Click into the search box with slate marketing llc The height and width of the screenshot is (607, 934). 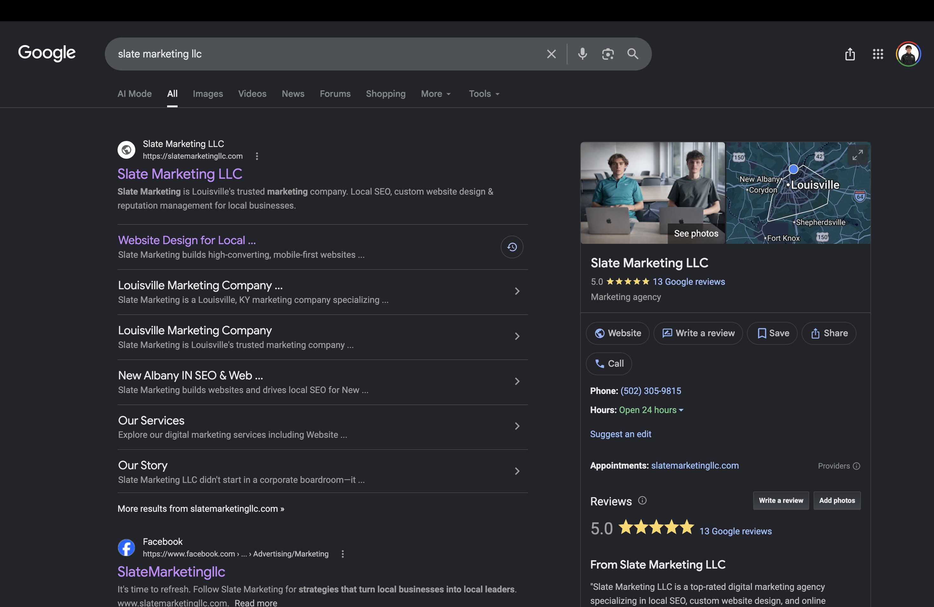pos(326,54)
